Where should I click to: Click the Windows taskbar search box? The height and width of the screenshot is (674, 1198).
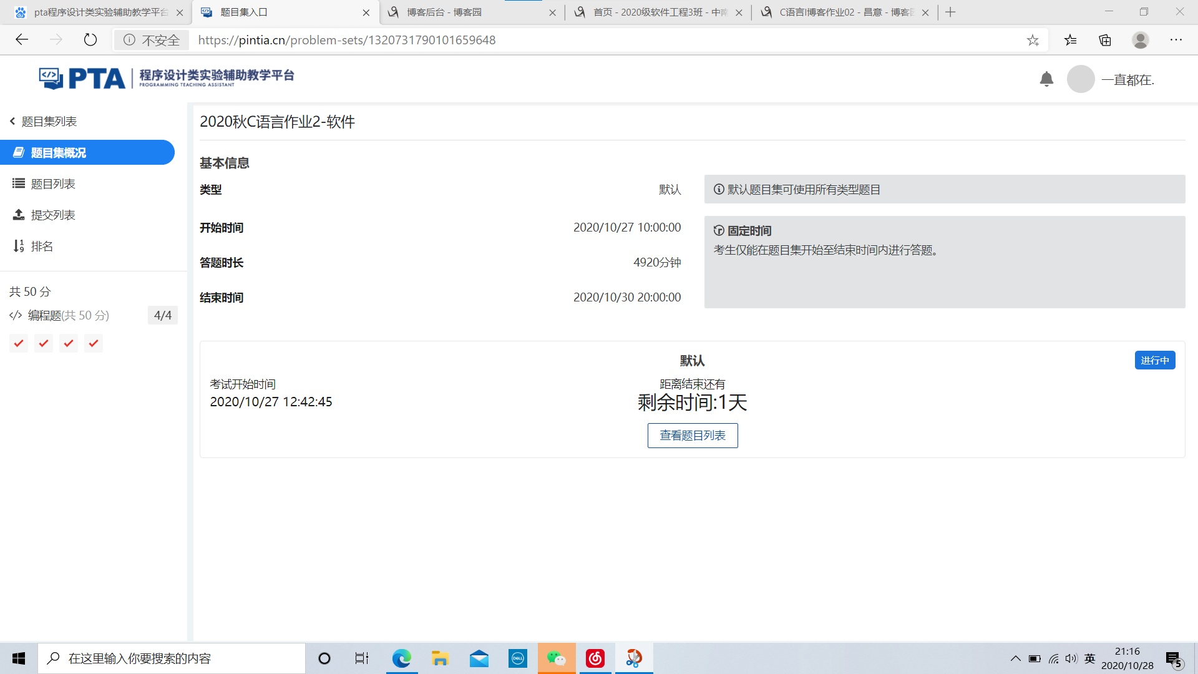click(x=172, y=658)
